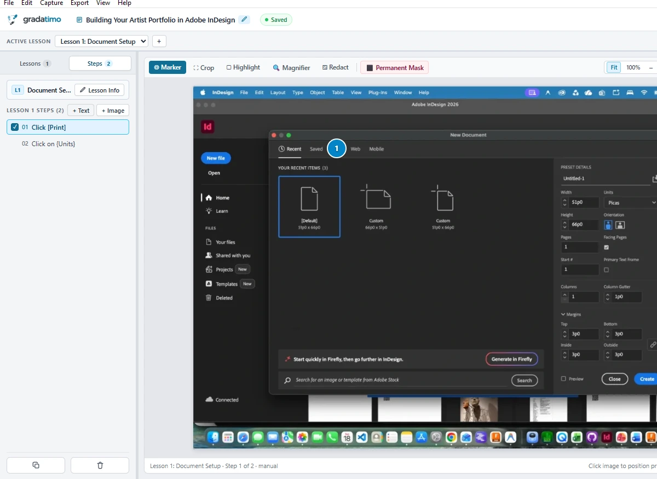Open the Export menu
The image size is (657, 479).
click(79, 3)
